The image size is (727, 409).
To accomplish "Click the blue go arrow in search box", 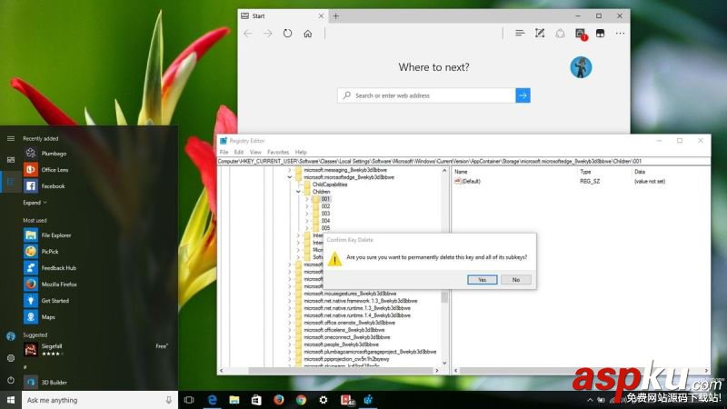I will click(523, 95).
